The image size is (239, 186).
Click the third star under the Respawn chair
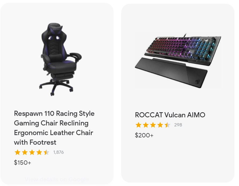pos(32,152)
